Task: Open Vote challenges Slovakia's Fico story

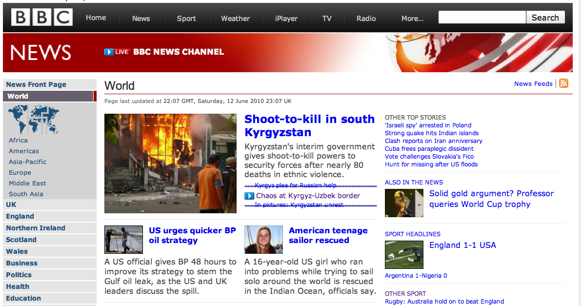Action: (429, 157)
